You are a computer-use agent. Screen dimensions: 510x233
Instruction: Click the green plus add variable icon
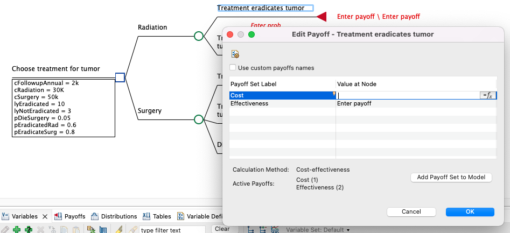pyautogui.click(x=17, y=230)
